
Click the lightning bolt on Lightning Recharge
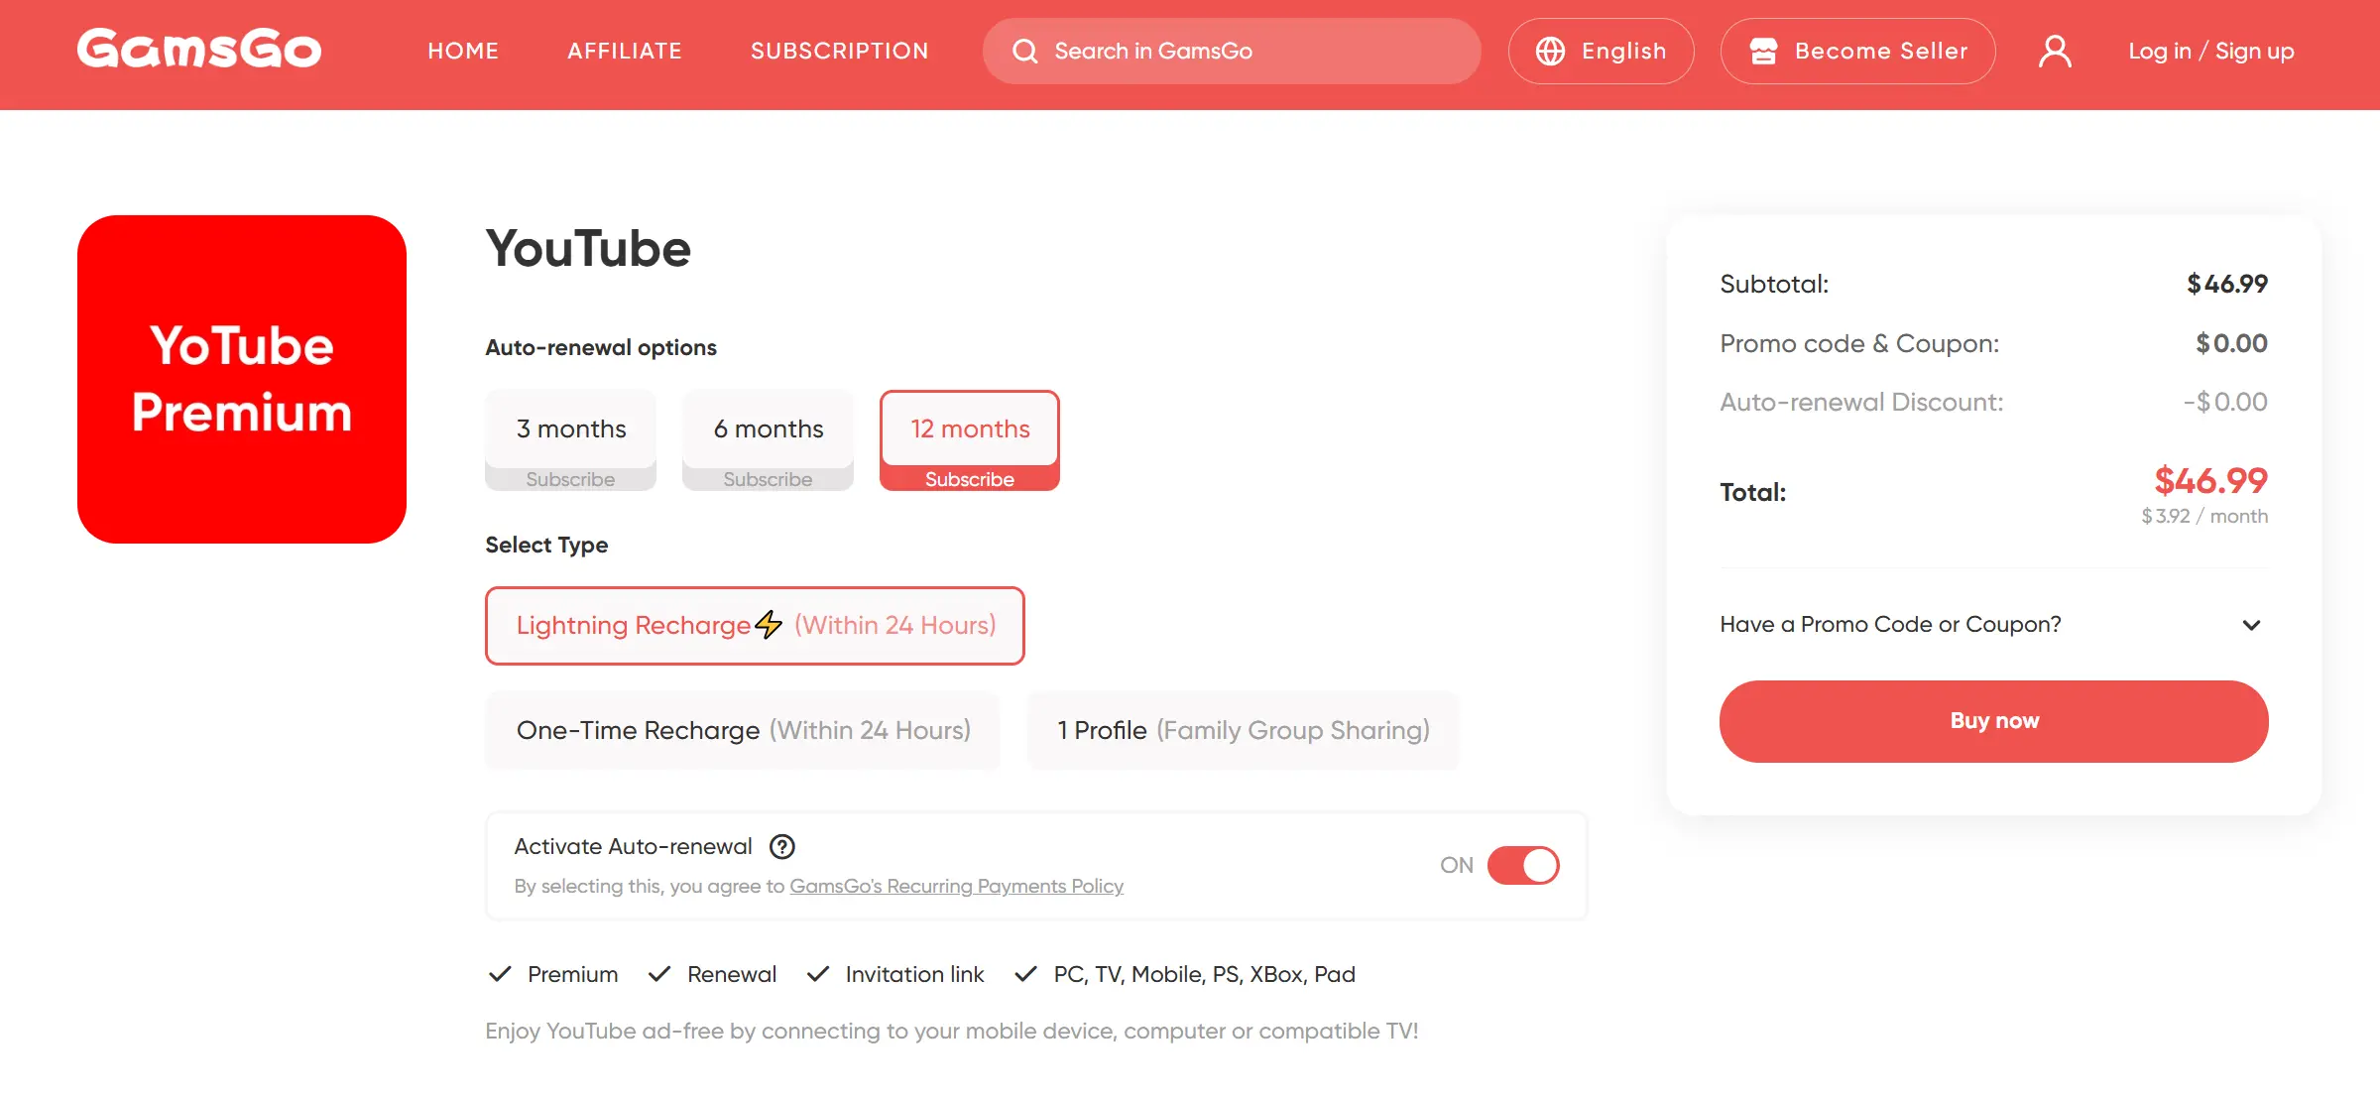(x=769, y=625)
